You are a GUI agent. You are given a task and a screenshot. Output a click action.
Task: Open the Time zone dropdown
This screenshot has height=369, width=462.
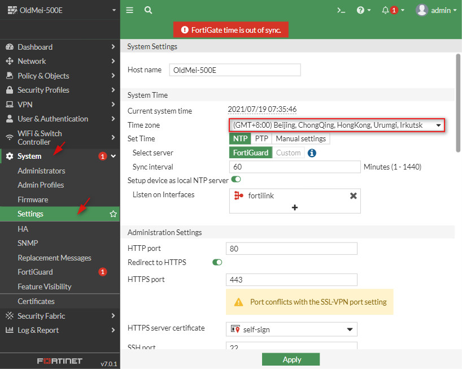coord(337,125)
